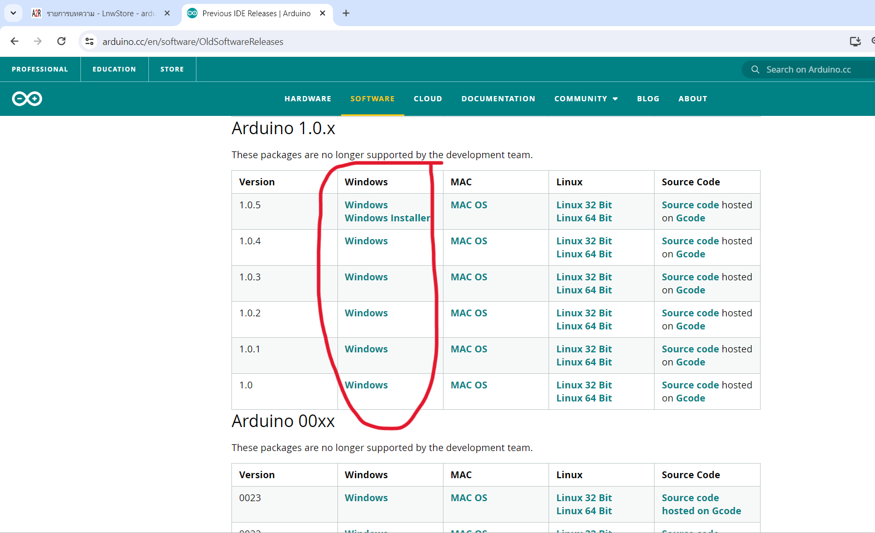The height and width of the screenshot is (533, 875).
Task: Open Gcode link in 1.0.2 row
Action: (691, 326)
